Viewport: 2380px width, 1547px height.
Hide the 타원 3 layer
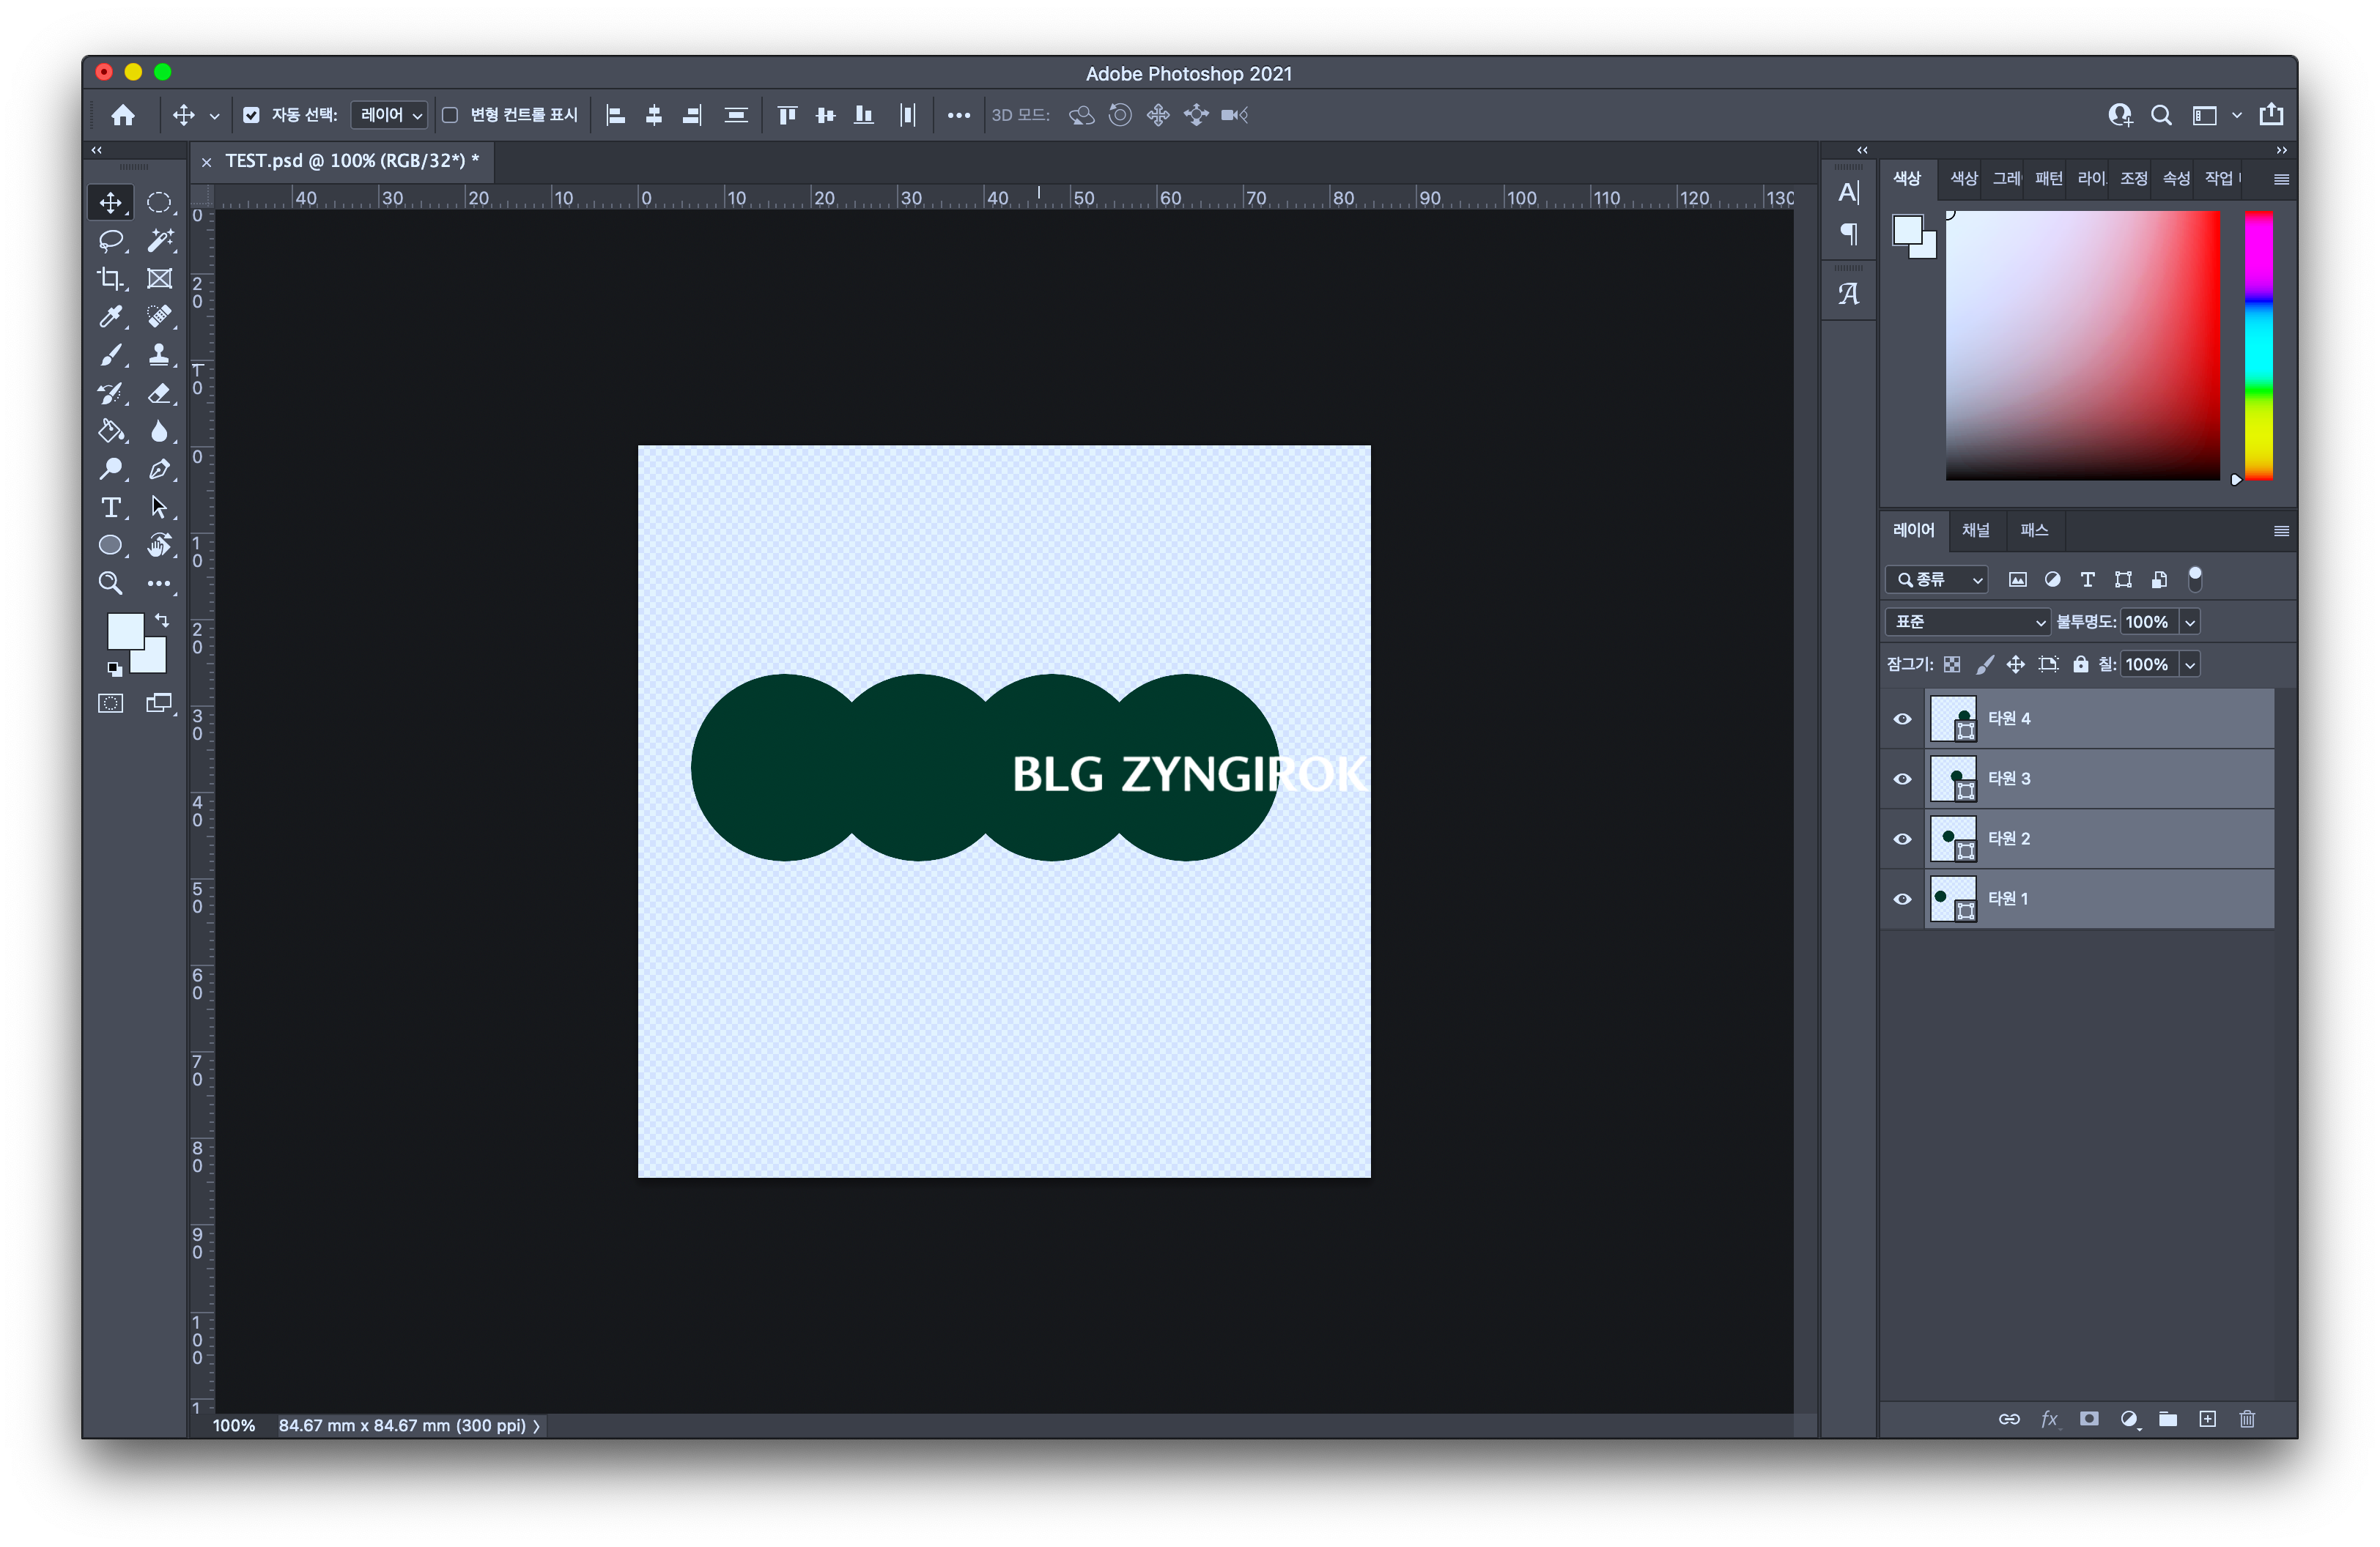tap(1902, 779)
